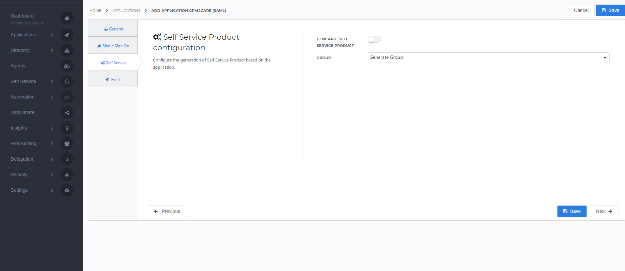This screenshot has width=625, height=271.
Task: Expand the Insights sidebar chevron
Action: click(52, 128)
